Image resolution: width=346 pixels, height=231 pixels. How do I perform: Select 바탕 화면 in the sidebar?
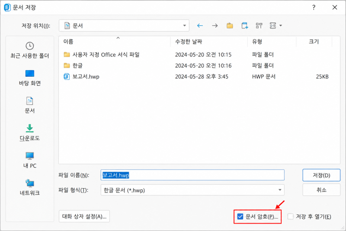(x=29, y=78)
